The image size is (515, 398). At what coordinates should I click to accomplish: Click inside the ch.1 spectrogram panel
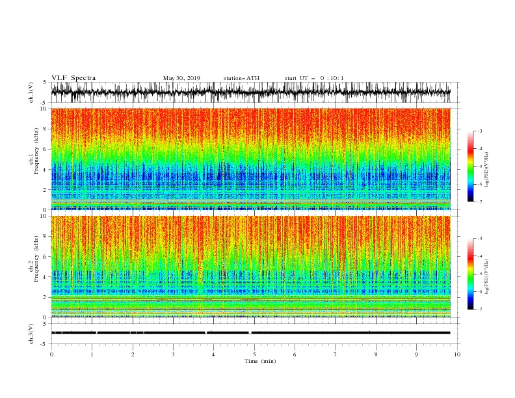coord(250,159)
